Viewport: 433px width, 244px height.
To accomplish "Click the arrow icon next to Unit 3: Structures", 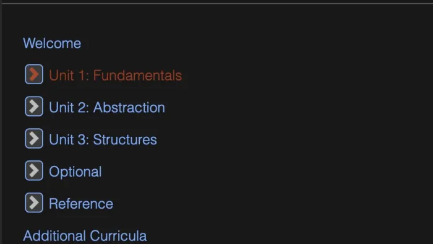I will (34, 139).
